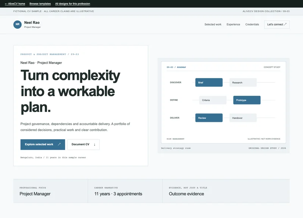Click the Outcome evidence card
Viewport: 303px width, 218px height.
[226, 191]
